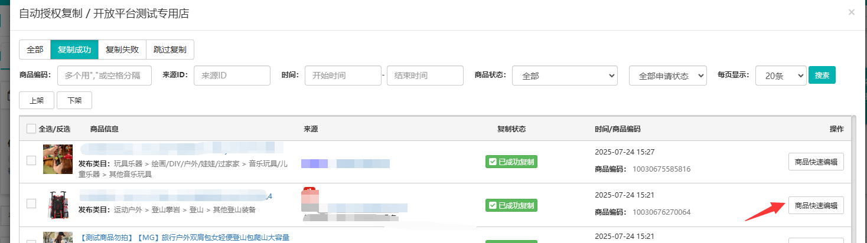Tick the checkbox beside the backpack product
The width and height of the screenshot is (867, 243).
31,203
